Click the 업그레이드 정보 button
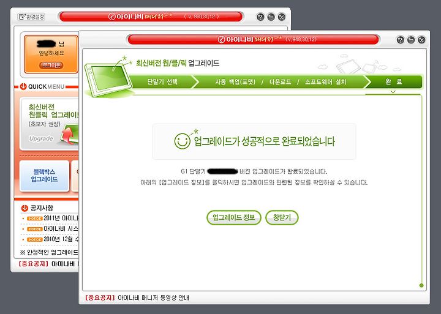 [234, 217]
